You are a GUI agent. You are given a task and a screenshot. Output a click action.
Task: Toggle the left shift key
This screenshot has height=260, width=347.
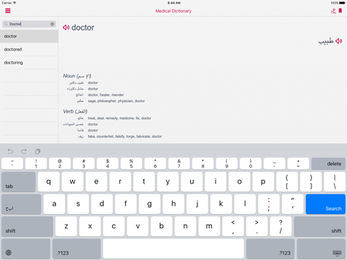(x=27, y=226)
